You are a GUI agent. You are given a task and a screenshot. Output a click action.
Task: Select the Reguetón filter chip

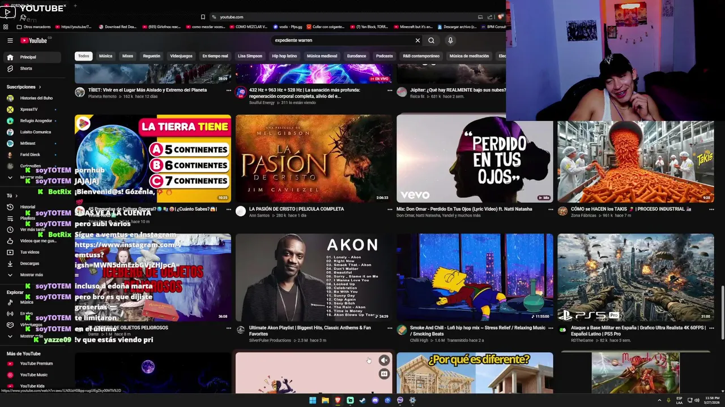tap(152, 56)
